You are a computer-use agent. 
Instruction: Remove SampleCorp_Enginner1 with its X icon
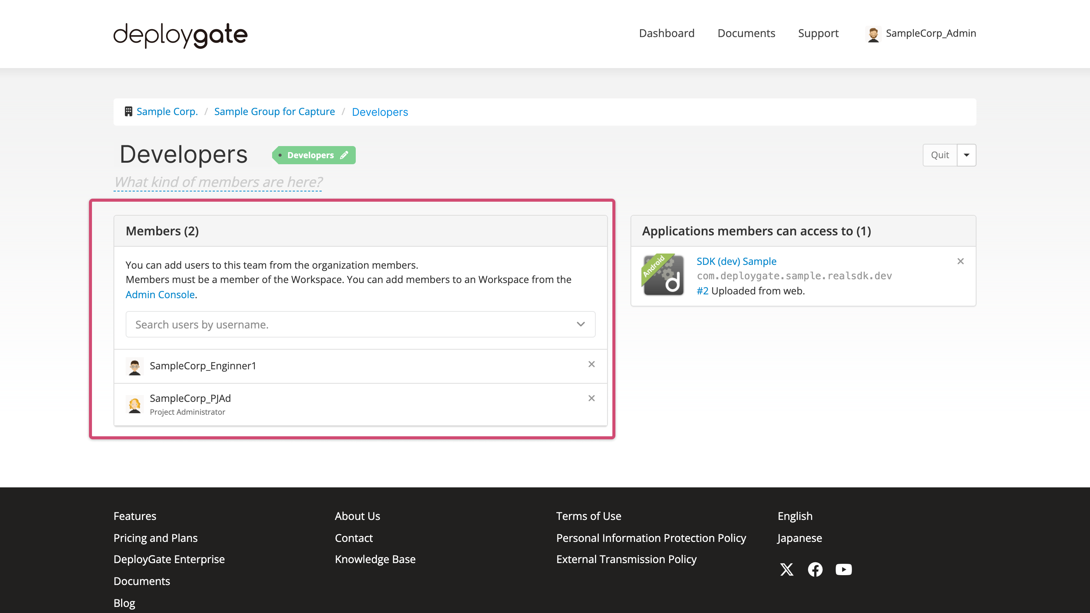pyautogui.click(x=591, y=364)
